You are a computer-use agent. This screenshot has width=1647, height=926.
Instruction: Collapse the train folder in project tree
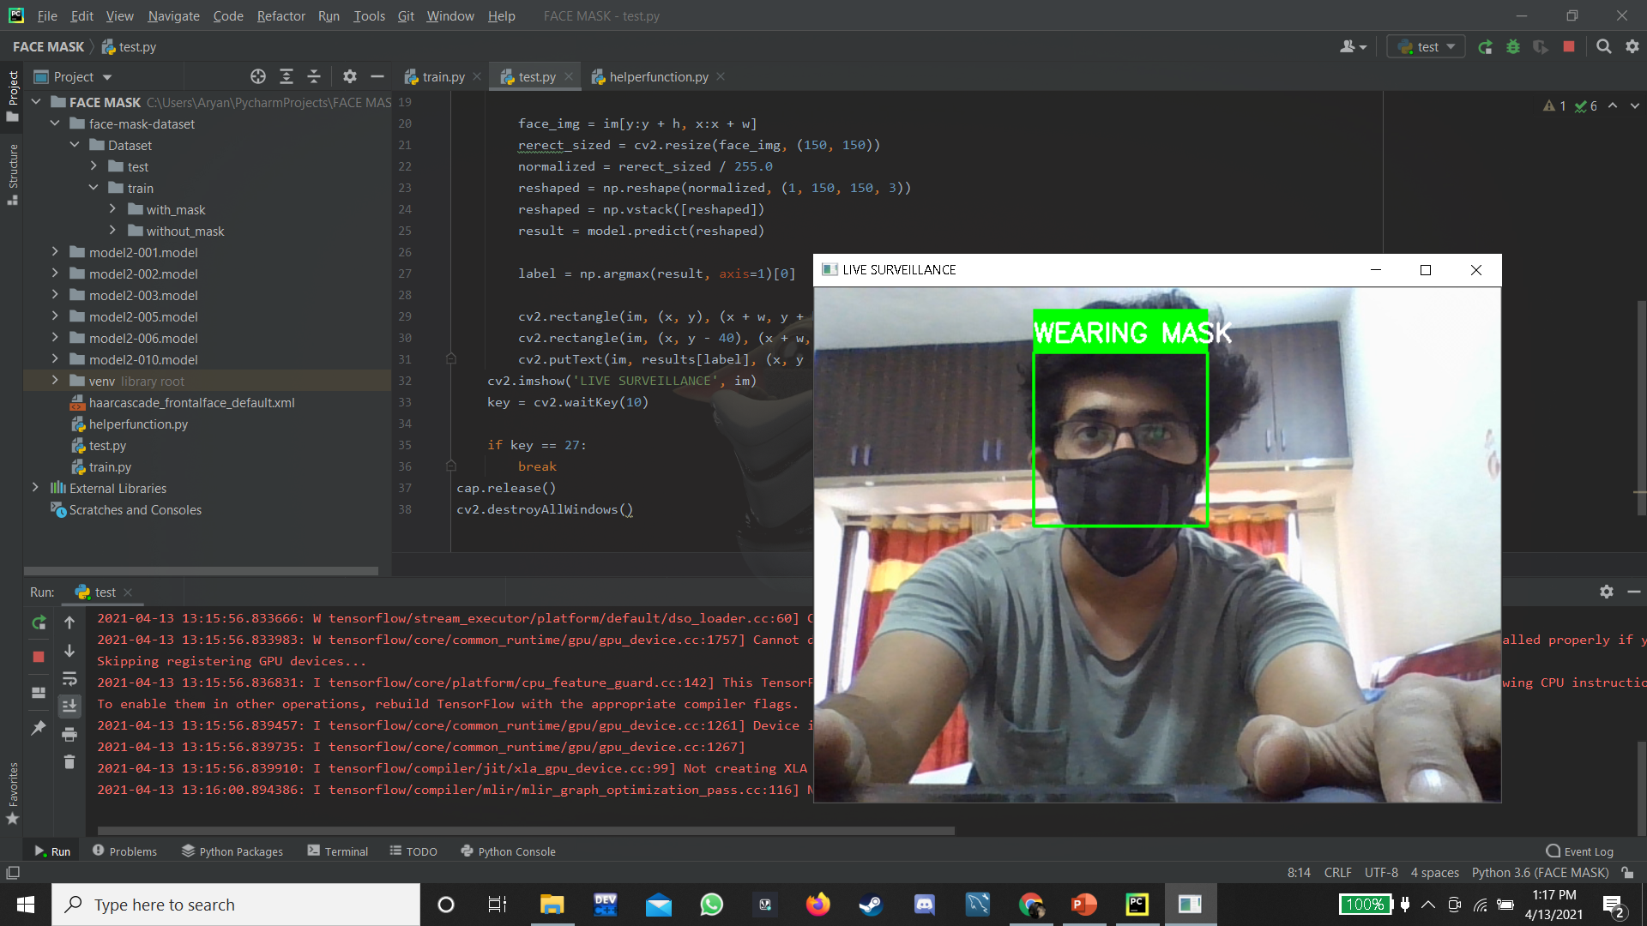coord(94,188)
